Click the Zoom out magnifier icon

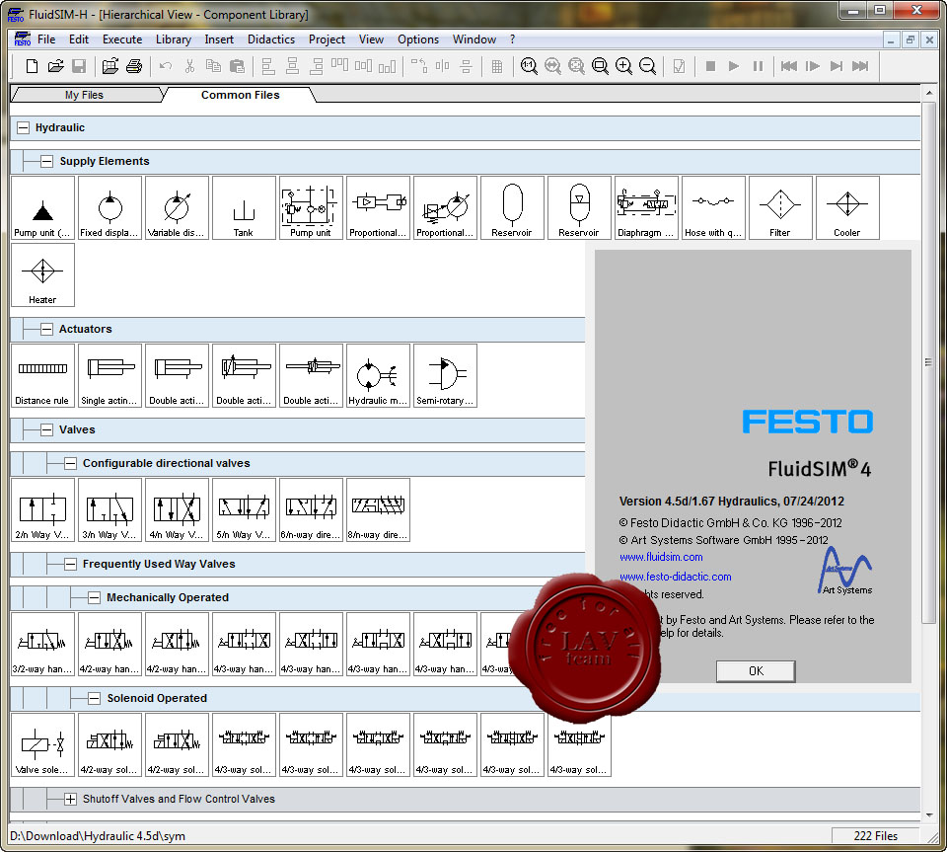(x=647, y=66)
